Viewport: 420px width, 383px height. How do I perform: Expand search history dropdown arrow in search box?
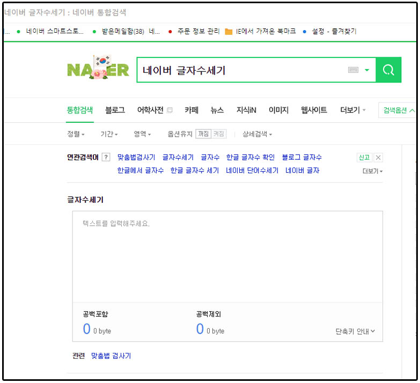[367, 70]
